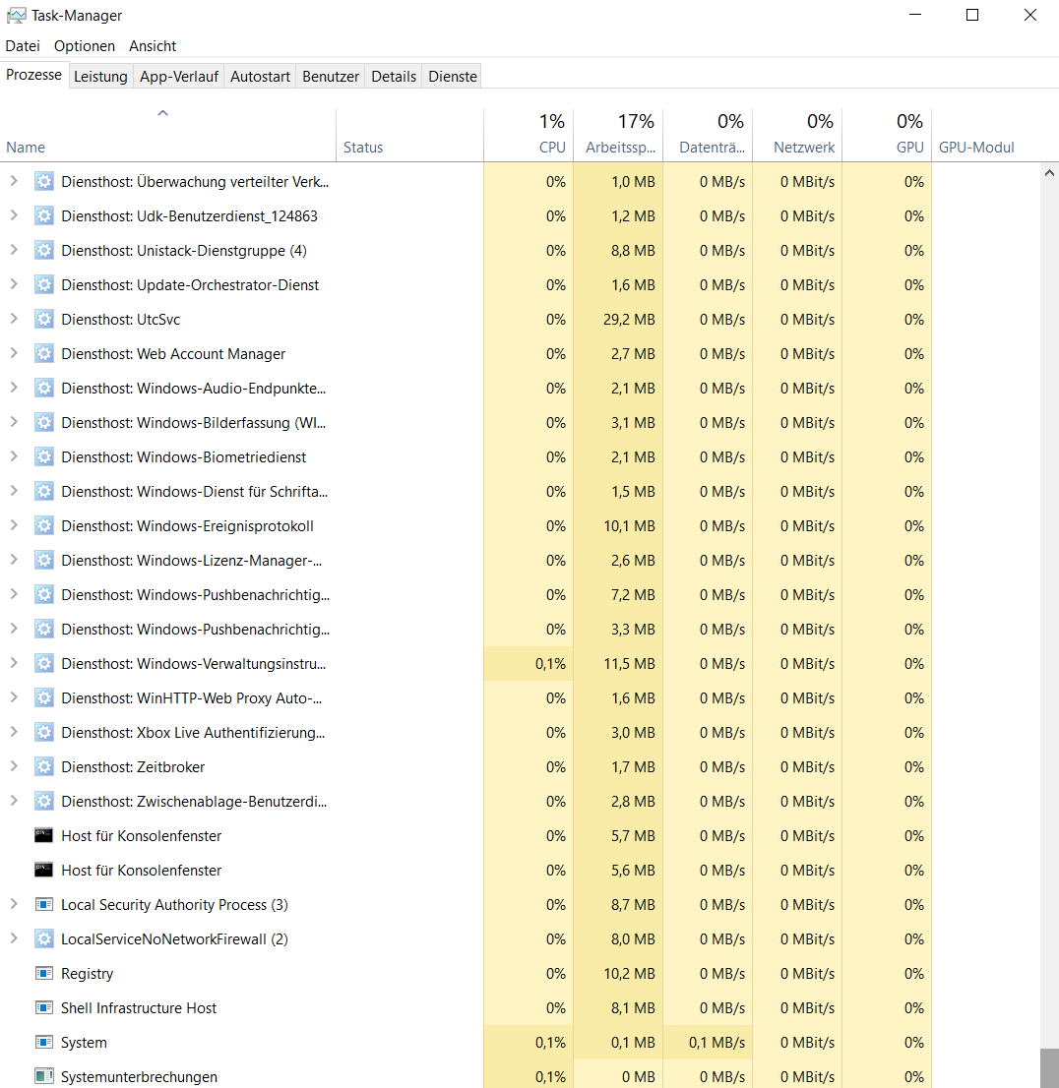Viewport: 1059px width, 1088px height.
Task: Expand Local Security Authority Process (3)
Action: click(x=14, y=904)
